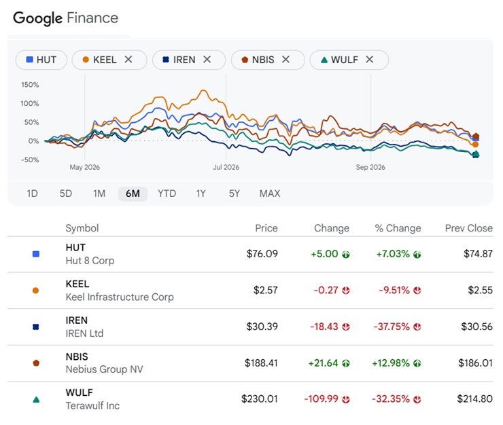
Task: Switch chart range to MAX
Action: click(x=270, y=193)
